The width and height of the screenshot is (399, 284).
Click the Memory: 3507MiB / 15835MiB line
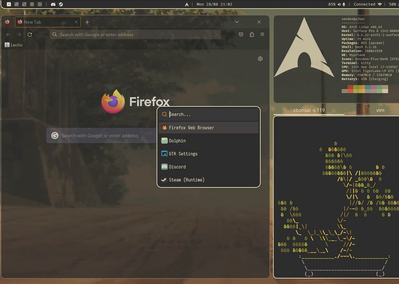click(x=367, y=75)
